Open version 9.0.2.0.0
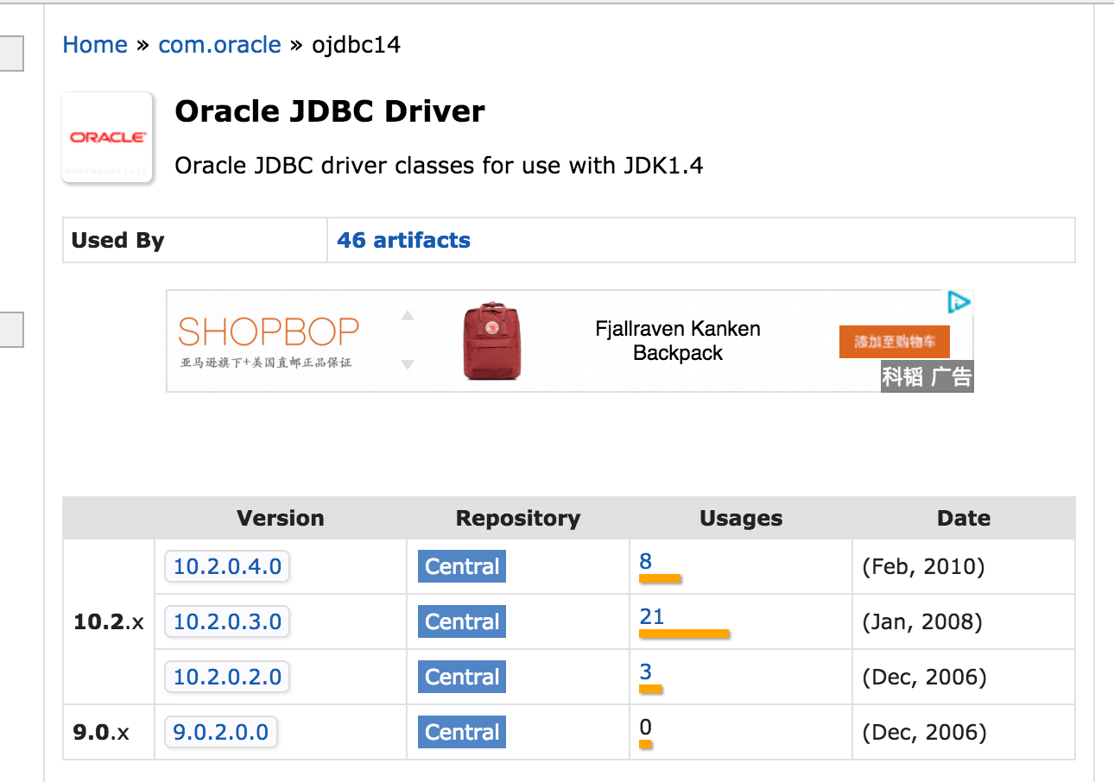 221,732
